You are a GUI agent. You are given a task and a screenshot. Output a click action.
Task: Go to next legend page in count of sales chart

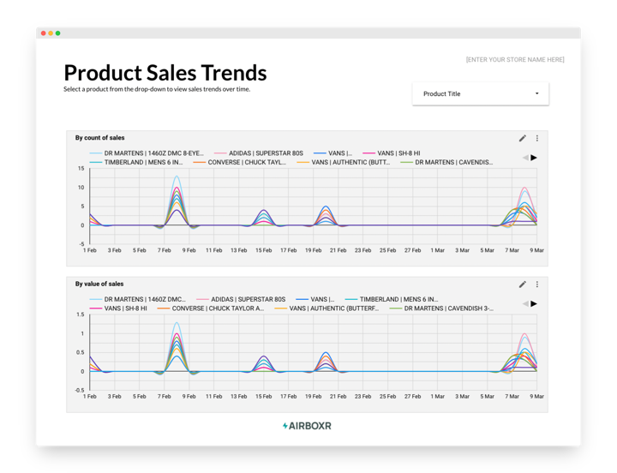534,158
